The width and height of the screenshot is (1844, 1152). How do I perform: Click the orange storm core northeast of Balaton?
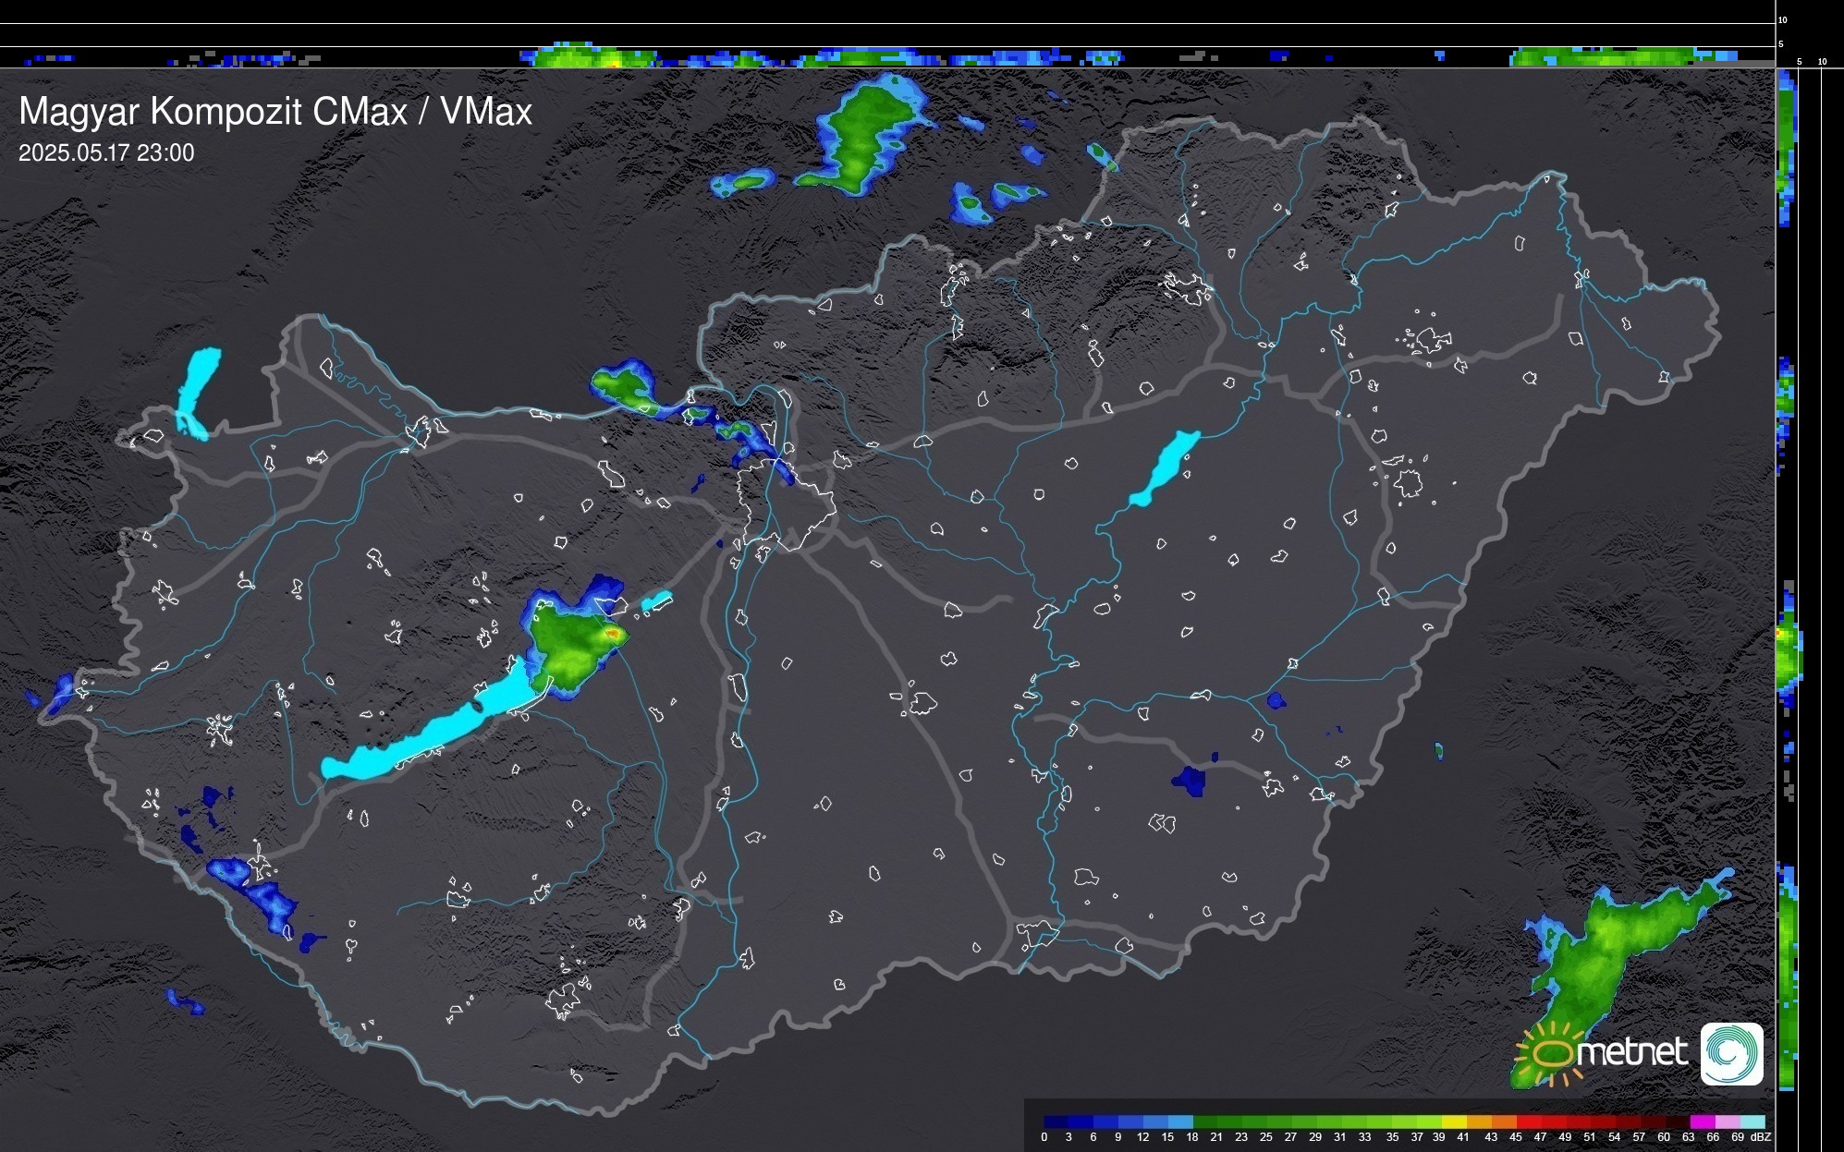click(x=614, y=635)
